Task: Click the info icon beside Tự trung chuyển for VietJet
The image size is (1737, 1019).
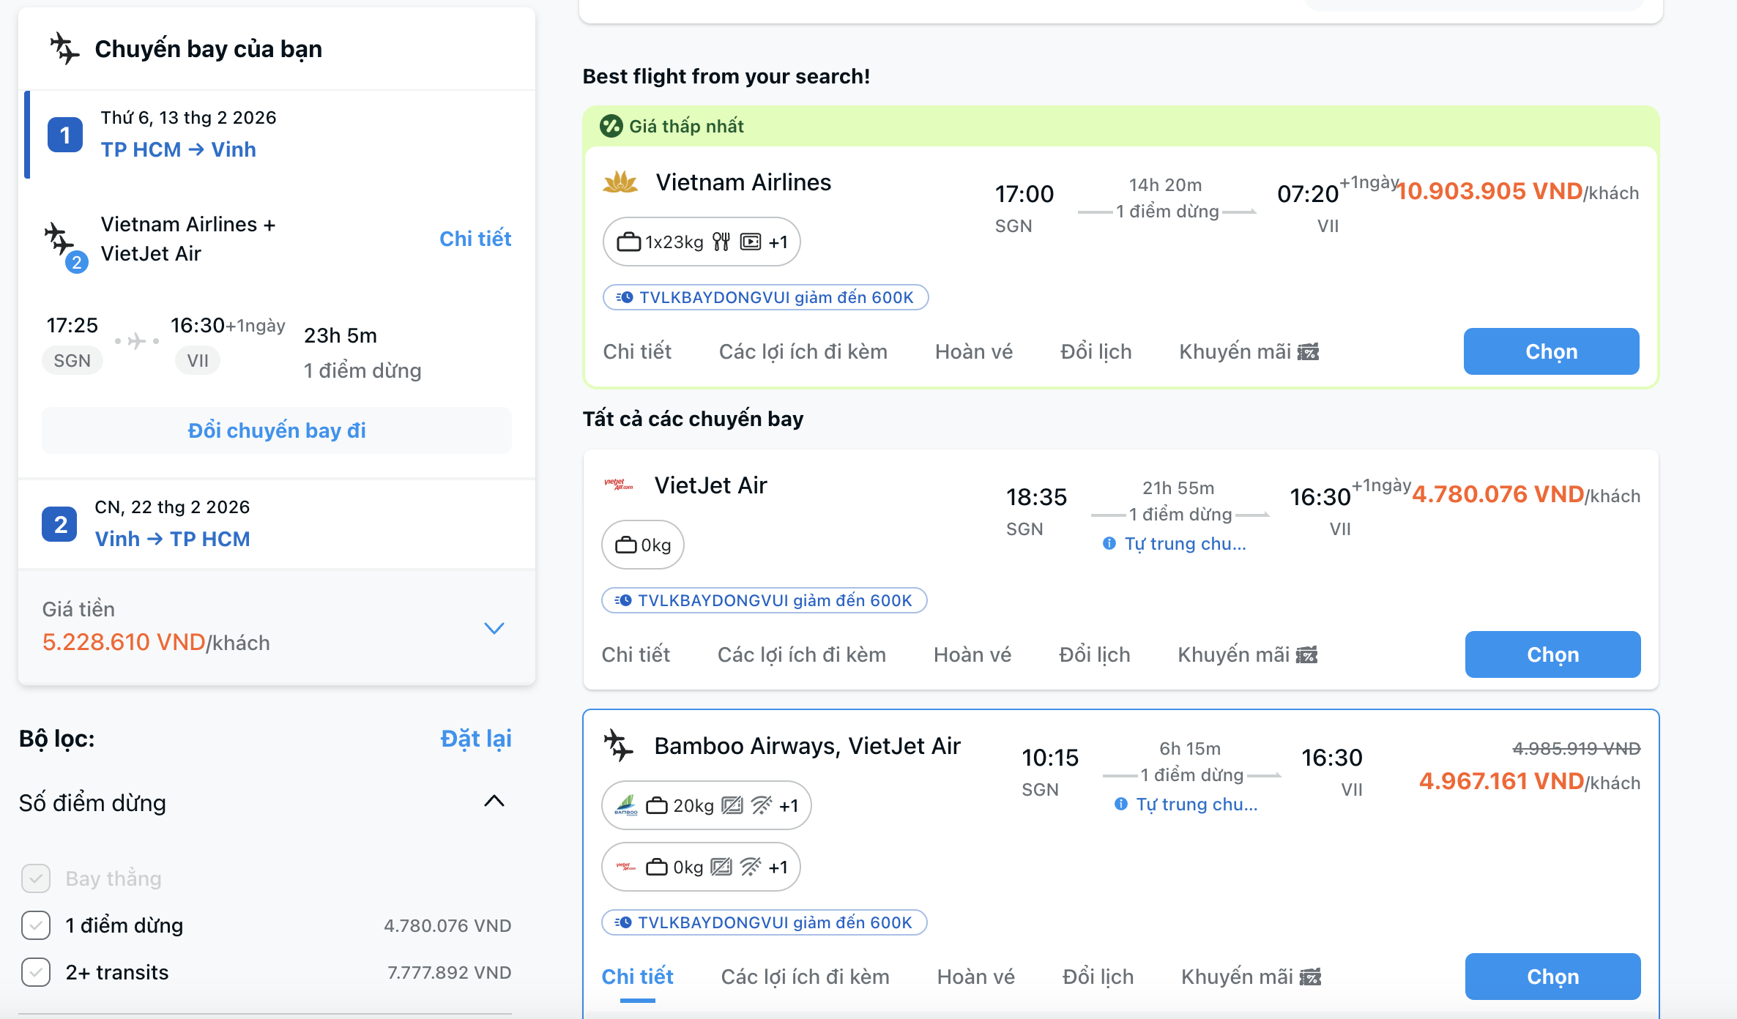Action: click(x=1109, y=543)
